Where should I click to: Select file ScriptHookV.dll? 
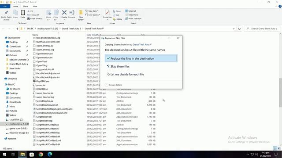(44, 117)
